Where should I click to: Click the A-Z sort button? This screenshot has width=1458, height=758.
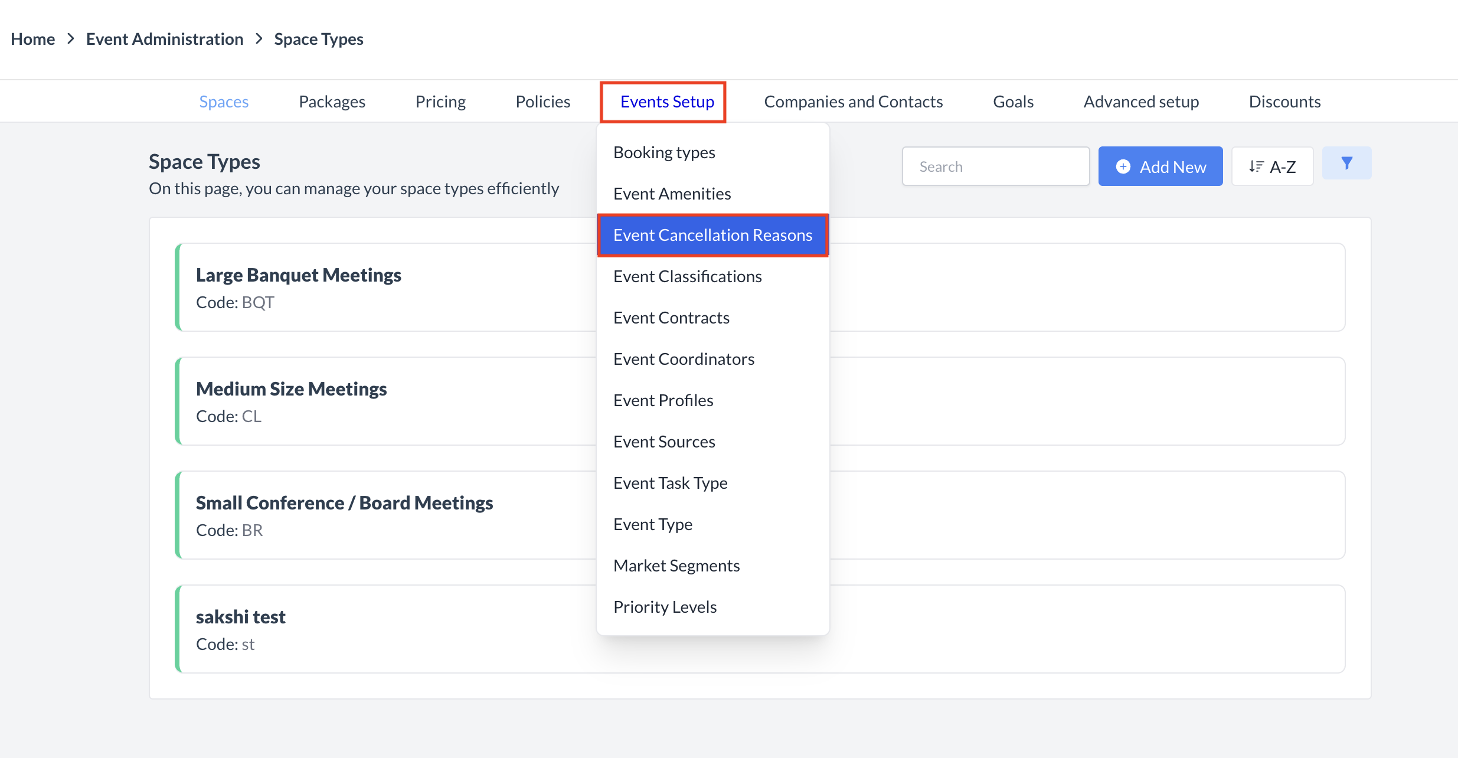(x=1272, y=166)
